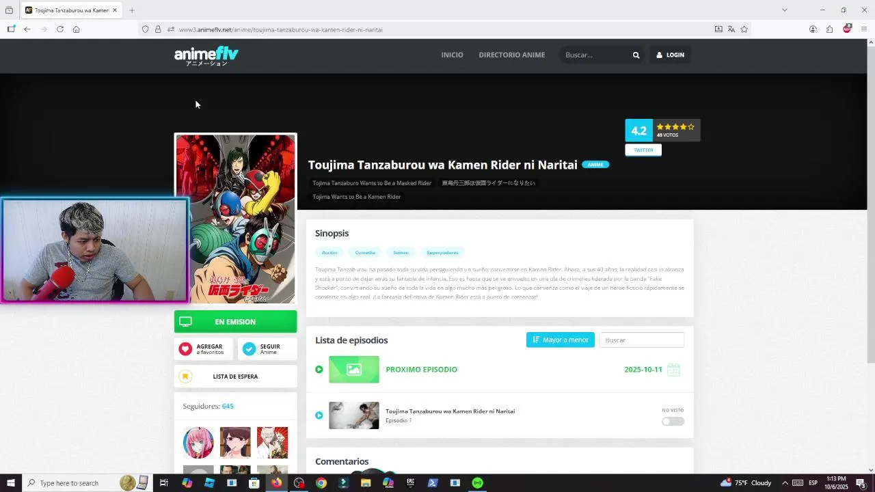This screenshot has height=492, width=875.
Task: Click the Task View taskbar icon
Action: [164, 483]
